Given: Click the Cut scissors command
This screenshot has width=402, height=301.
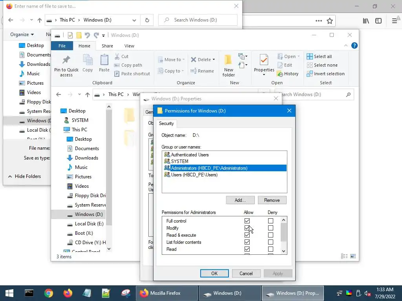Looking at the screenshot, I should coord(121,56).
